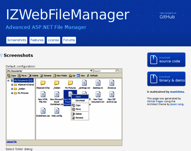
Task: Select the New ZIP archive.zip icon
Action: click(x=112, y=94)
